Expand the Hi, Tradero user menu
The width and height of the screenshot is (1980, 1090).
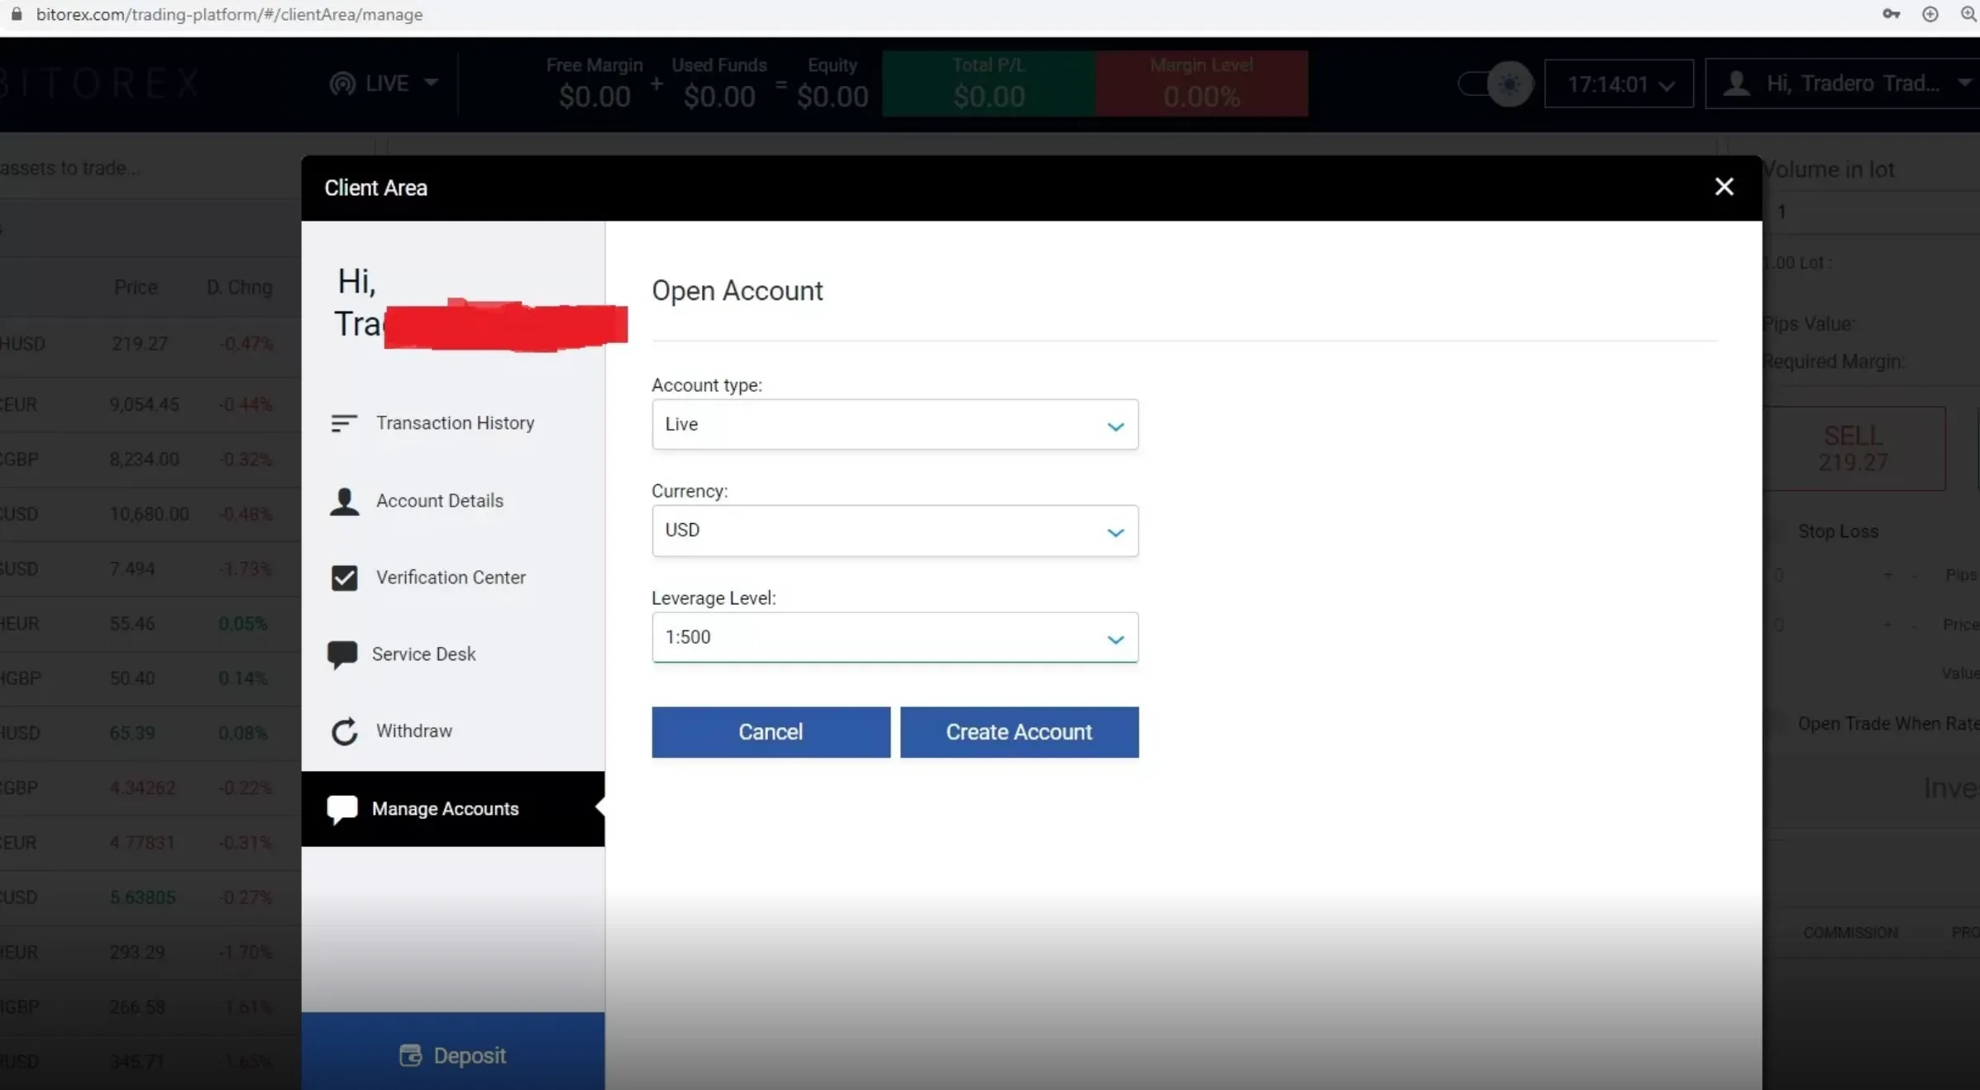1843,83
